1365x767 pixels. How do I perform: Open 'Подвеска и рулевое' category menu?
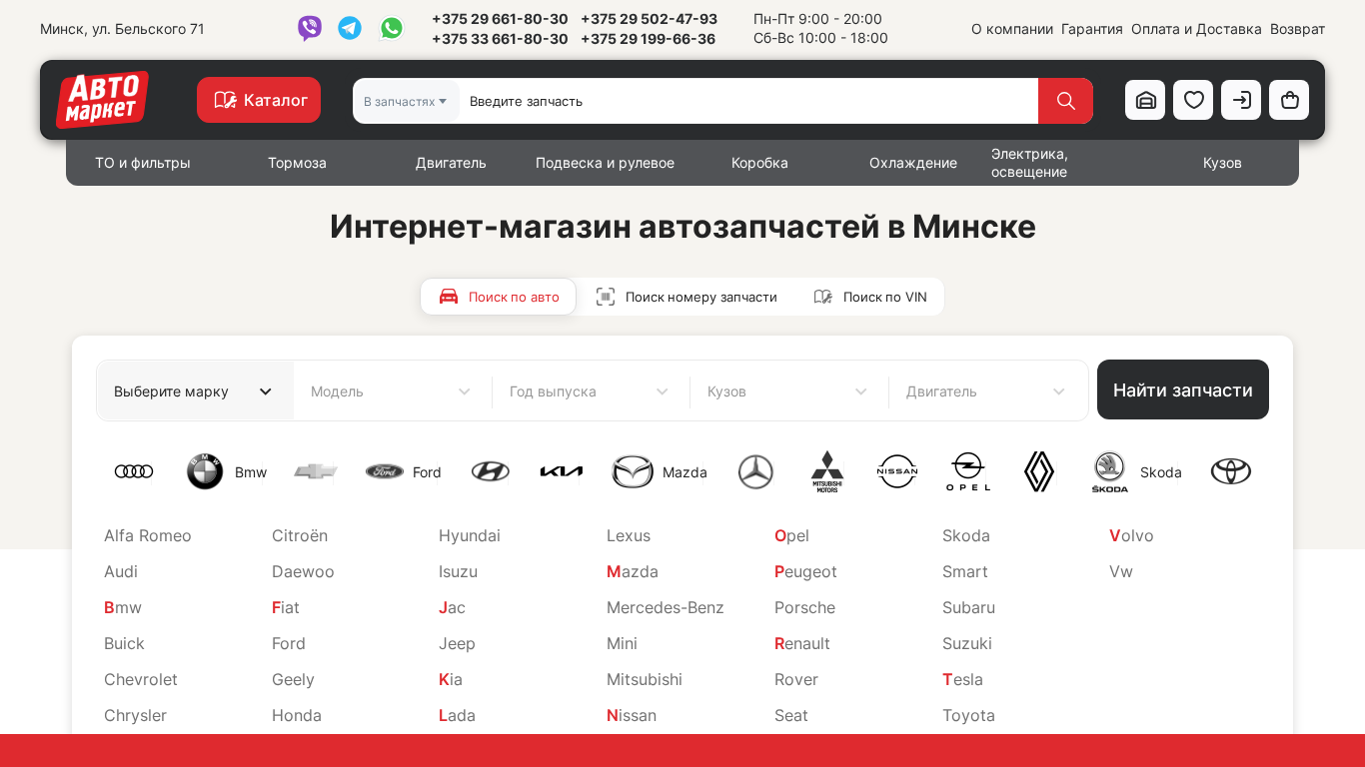click(605, 163)
